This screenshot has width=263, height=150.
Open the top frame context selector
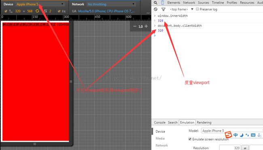click(x=181, y=9)
